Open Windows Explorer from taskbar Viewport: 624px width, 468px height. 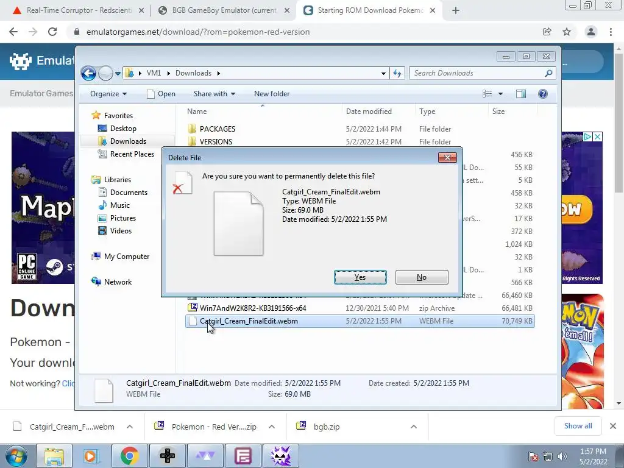(54, 456)
